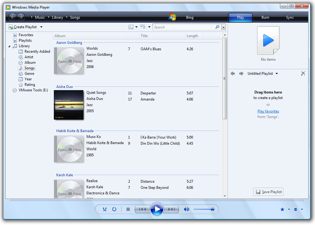315x225 pixels.
Task: Click the Play favorites link
Action: click(x=268, y=111)
